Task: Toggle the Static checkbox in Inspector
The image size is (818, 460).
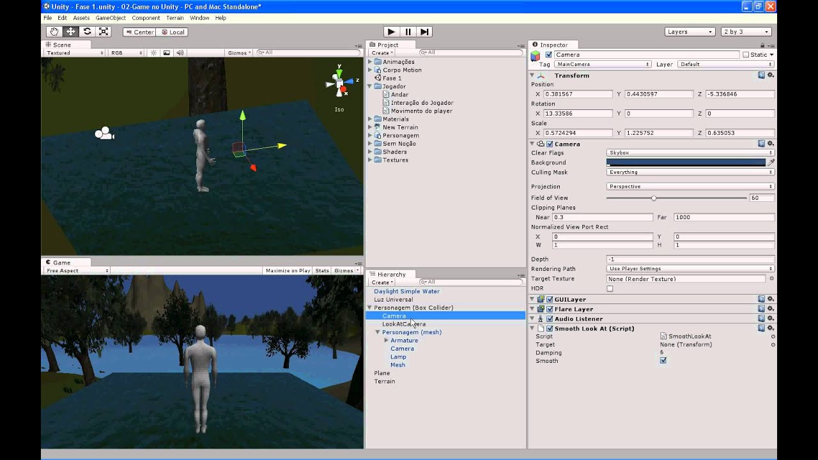Action: pos(746,55)
